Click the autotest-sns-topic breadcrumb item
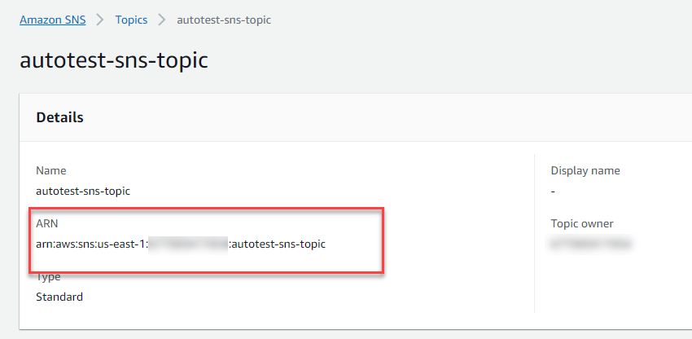692x339 pixels. tap(224, 20)
